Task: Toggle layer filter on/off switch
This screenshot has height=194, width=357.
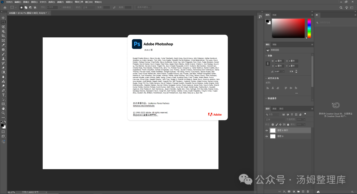Action: (305, 114)
